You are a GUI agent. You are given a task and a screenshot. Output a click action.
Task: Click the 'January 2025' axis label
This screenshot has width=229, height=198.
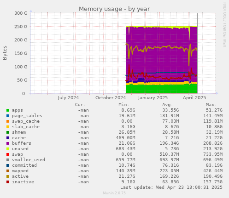[x=153, y=98]
